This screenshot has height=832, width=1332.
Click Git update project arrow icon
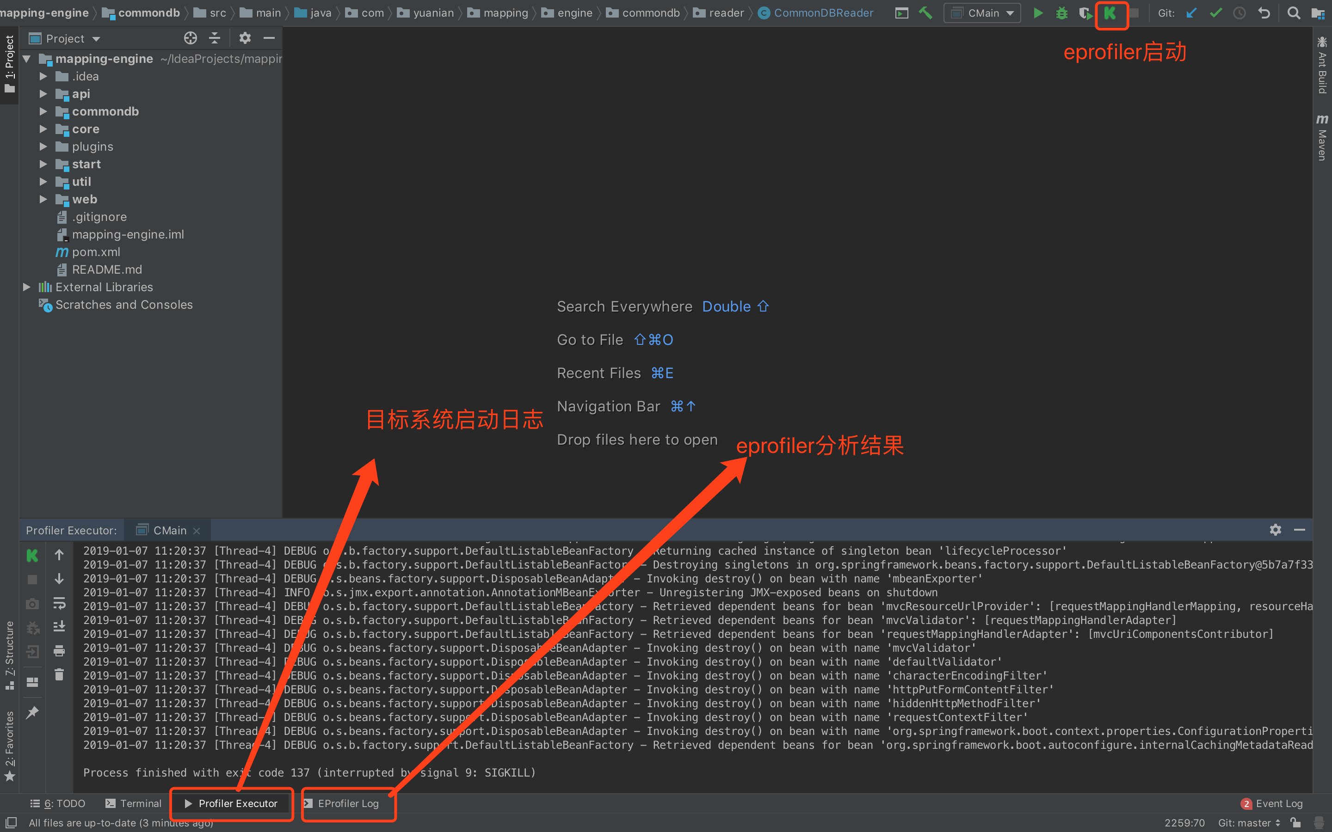[1192, 13]
